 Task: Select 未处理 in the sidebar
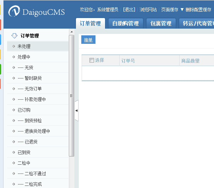(x=38, y=46)
